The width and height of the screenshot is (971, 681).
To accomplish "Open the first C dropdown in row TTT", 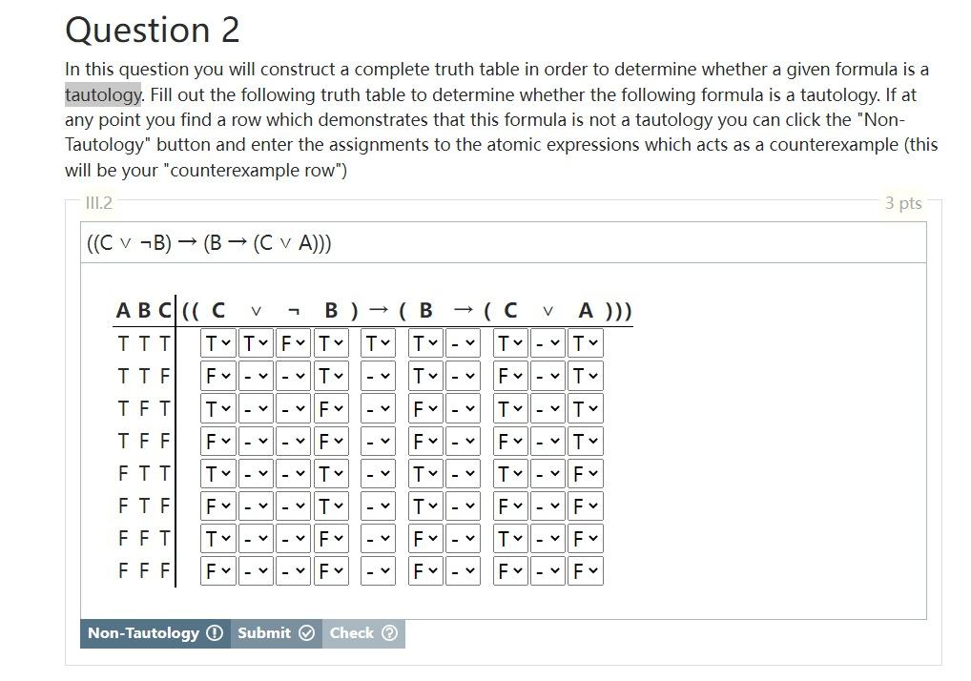I will pyautogui.click(x=218, y=342).
